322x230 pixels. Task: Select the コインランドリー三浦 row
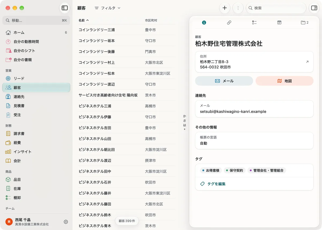point(127,30)
